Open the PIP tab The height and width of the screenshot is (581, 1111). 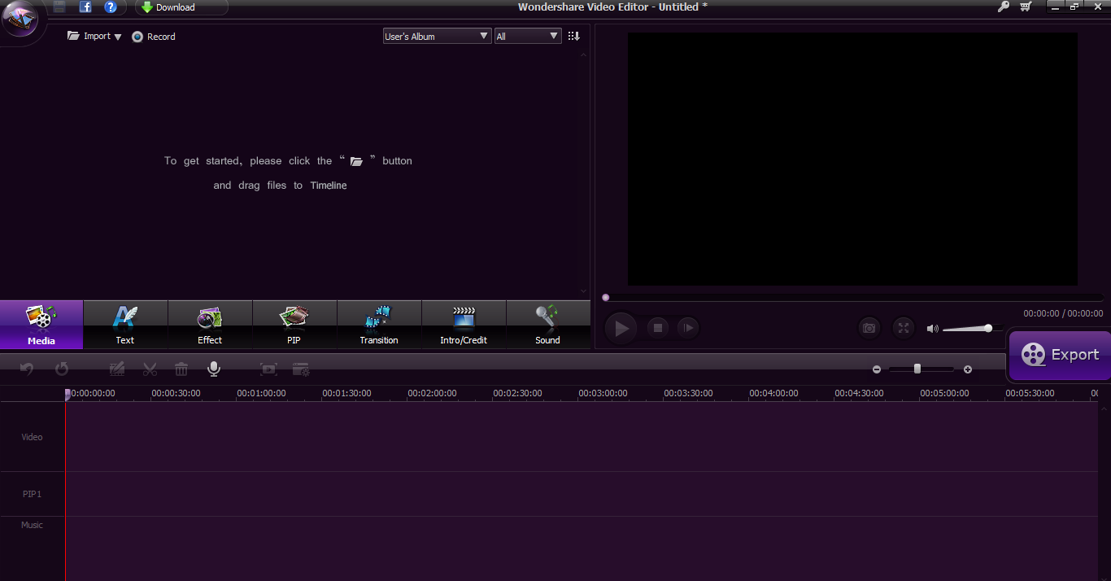[294, 325]
